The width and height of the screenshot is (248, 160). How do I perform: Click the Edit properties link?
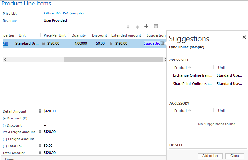[x=5, y=44]
